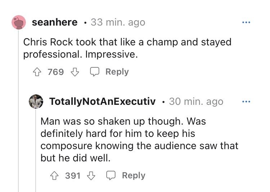Open the TotallyNotAnExecutiv username link
This screenshot has width=270, height=192.
102,102
